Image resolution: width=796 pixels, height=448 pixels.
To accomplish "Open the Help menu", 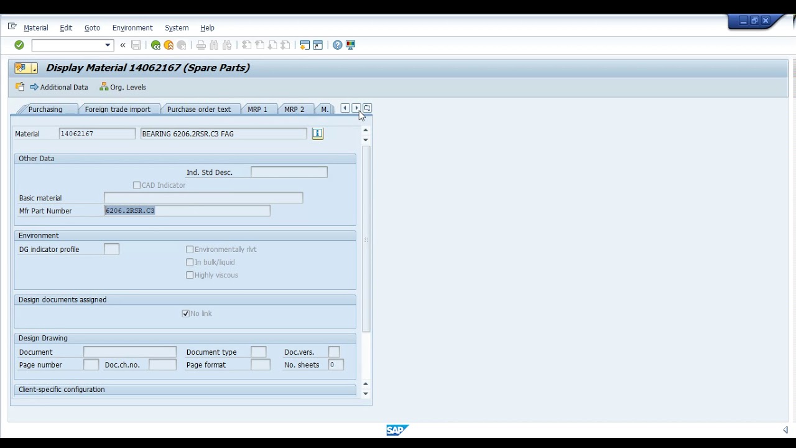I will [207, 28].
